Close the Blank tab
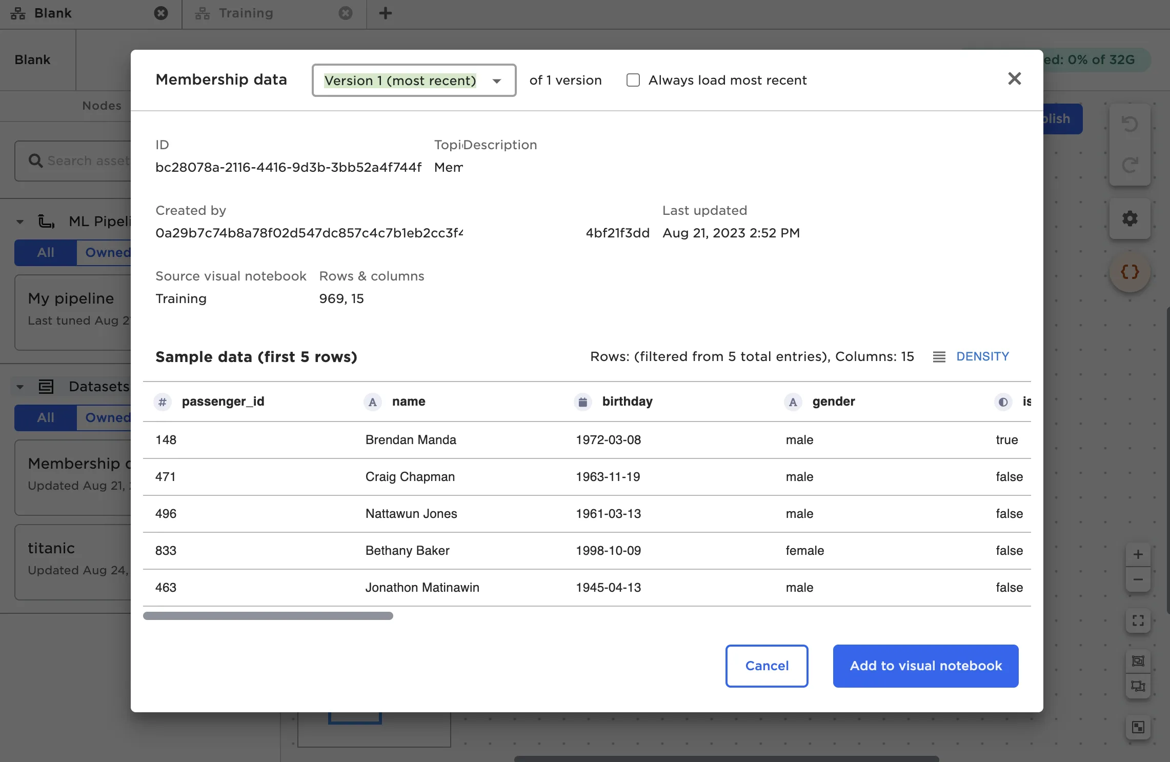Image resolution: width=1170 pixels, height=762 pixels. tap(161, 13)
